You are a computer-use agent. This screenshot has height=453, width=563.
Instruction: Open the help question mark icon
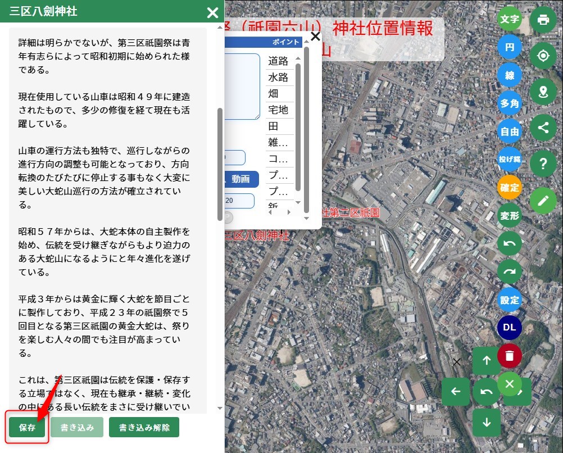point(543,164)
